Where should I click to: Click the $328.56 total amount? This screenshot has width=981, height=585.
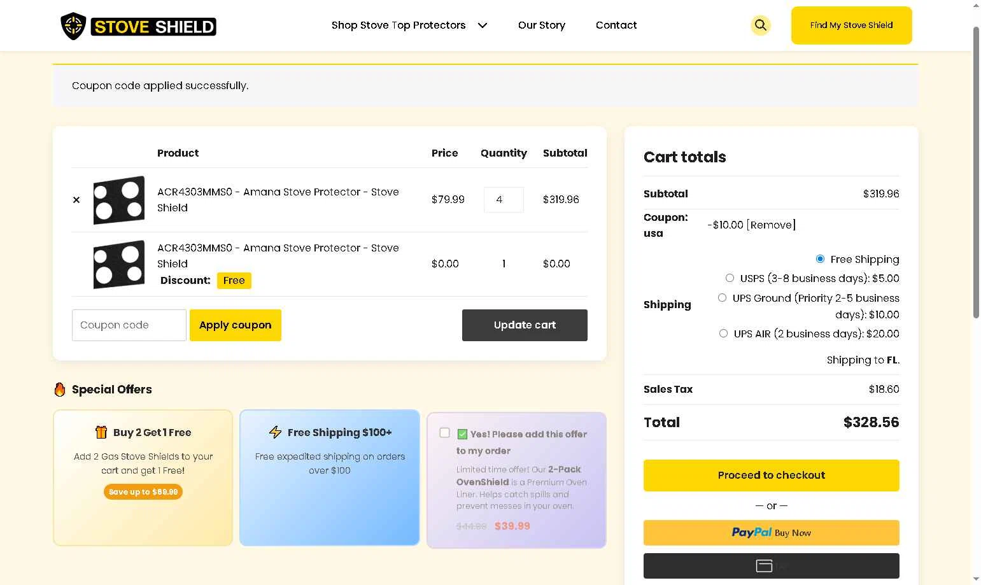[x=871, y=423]
